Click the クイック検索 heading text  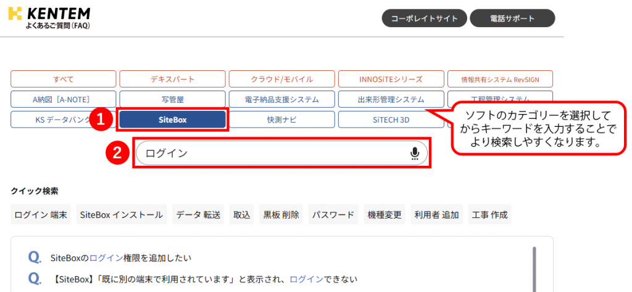(35, 191)
